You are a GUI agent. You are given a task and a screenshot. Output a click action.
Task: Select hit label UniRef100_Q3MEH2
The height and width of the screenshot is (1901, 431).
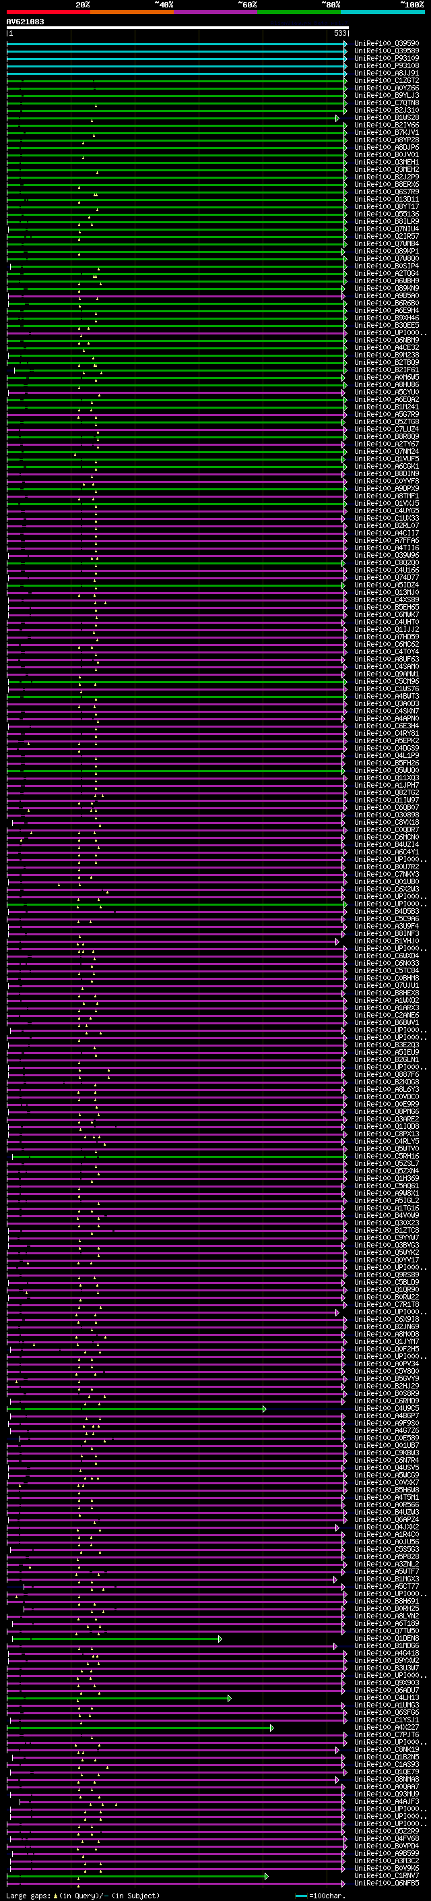point(387,170)
